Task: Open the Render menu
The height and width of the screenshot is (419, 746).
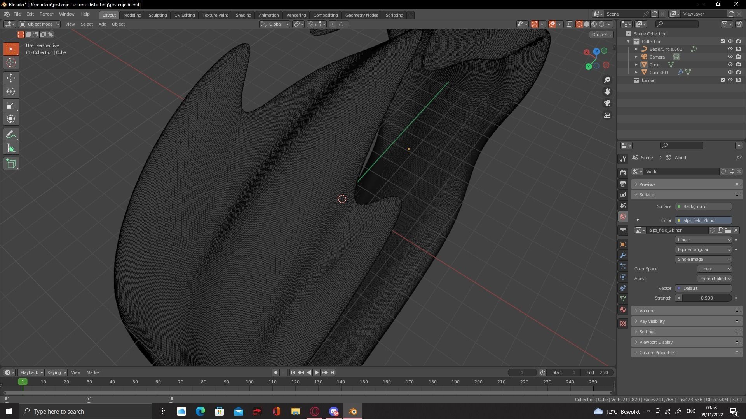Action: pos(46,14)
